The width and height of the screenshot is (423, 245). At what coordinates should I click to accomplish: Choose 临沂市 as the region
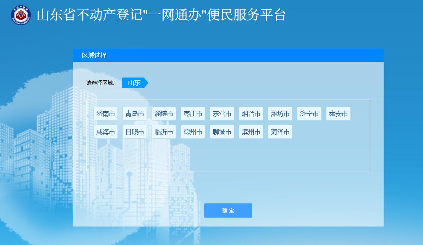164,132
